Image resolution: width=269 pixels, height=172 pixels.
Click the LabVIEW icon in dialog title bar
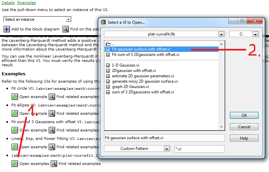coord(103,22)
